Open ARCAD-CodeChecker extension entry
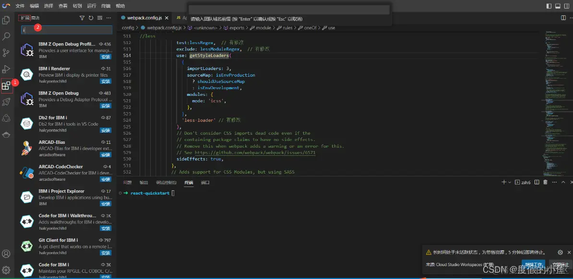This screenshot has height=279, width=573. (x=66, y=173)
